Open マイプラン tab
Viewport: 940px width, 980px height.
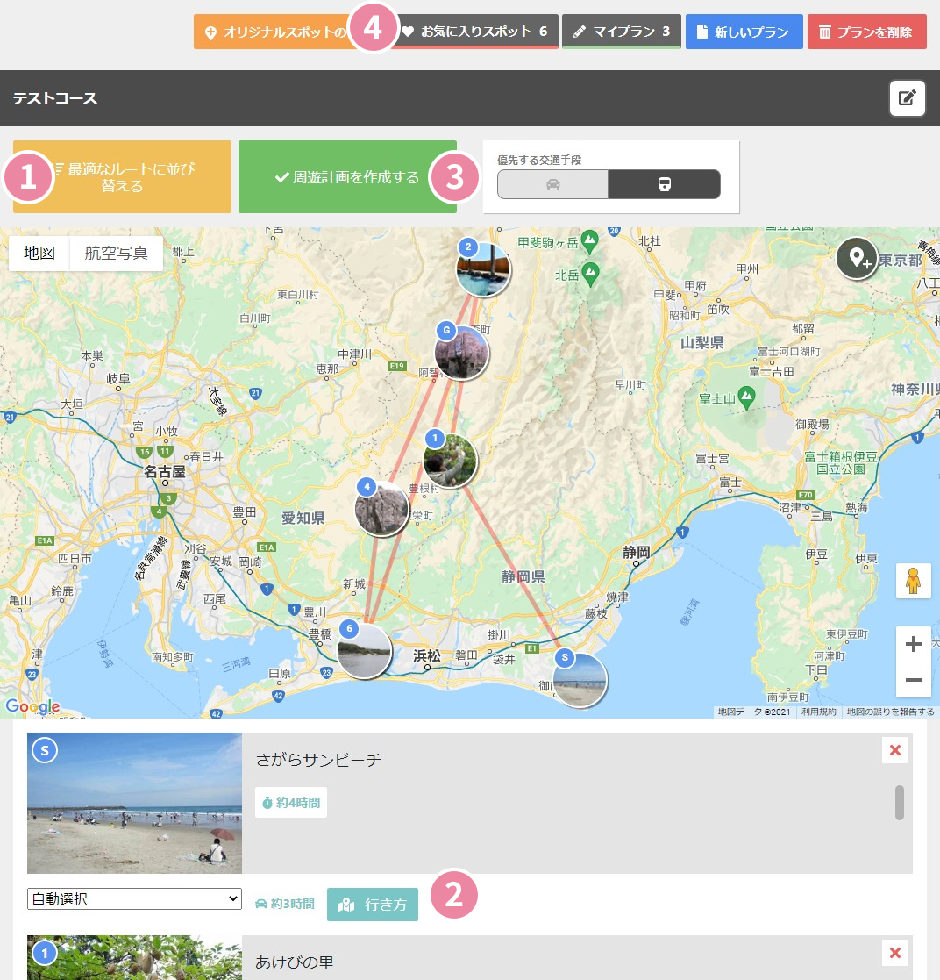[x=621, y=32]
